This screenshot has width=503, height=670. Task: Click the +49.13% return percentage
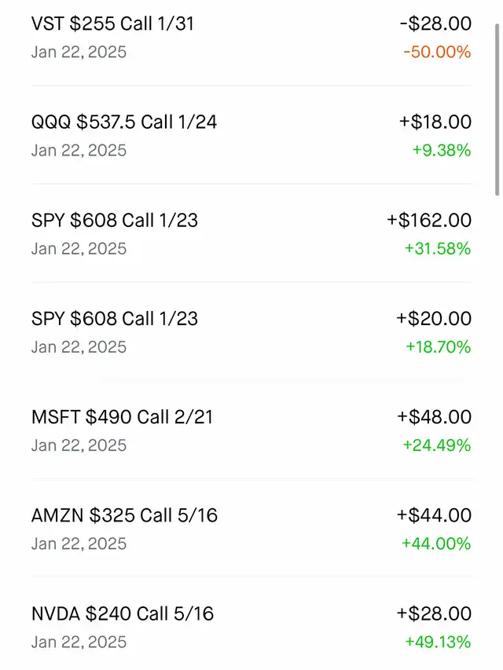438,642
